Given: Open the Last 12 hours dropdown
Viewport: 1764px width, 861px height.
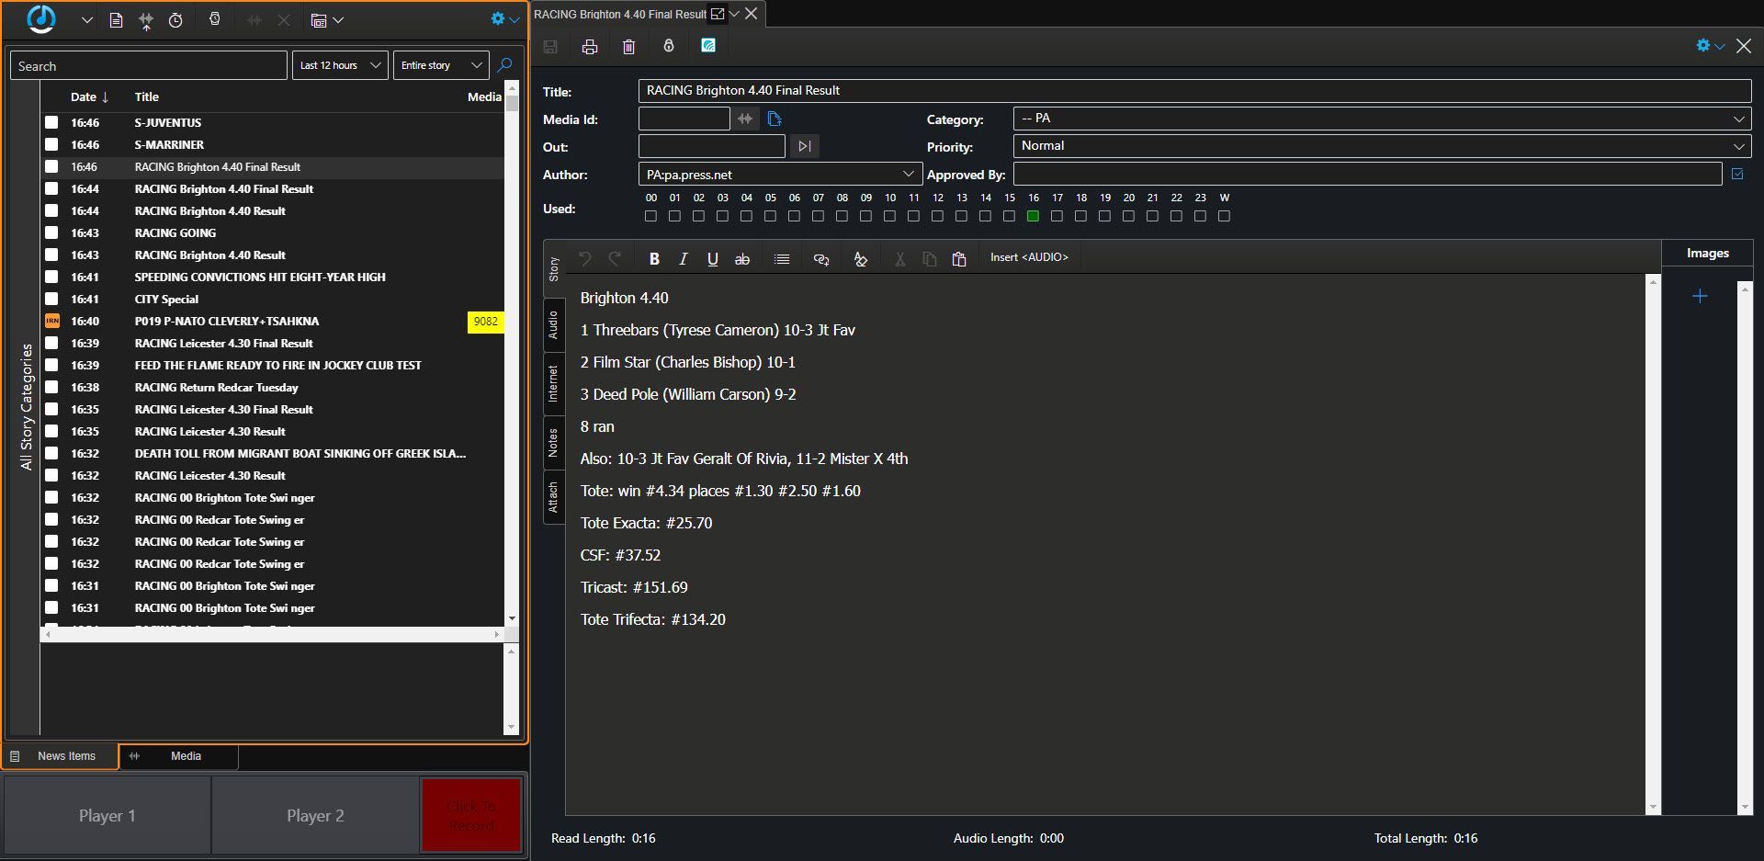Looking at the screenshot, I should coord(340,65).
